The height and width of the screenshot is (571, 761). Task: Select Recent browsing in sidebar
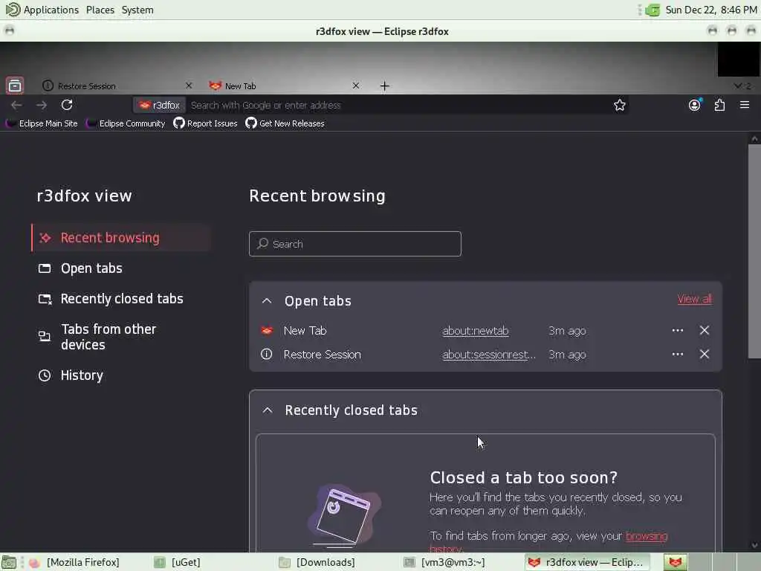(121, 238)
